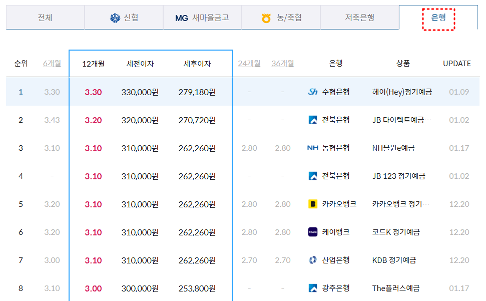Screen dimensions: 486x301
Task: Open 농협은행 bank name
Action: 336,148
